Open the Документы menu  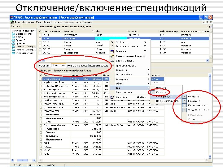(28, 22)
